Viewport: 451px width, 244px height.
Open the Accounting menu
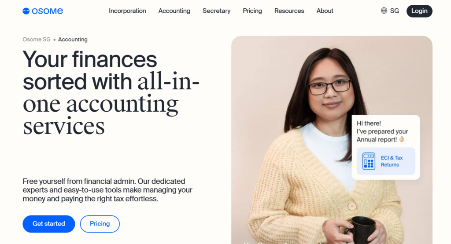tap(174, 11)
